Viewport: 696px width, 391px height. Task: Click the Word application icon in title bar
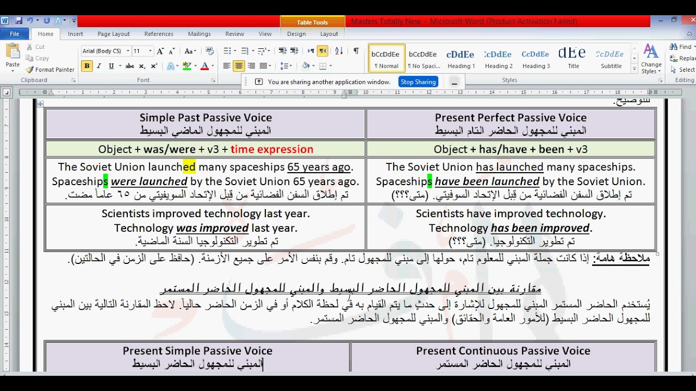tap(5, 21)
